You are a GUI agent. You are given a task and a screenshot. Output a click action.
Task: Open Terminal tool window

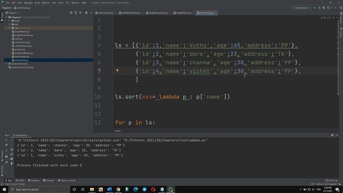click(49, 181)
